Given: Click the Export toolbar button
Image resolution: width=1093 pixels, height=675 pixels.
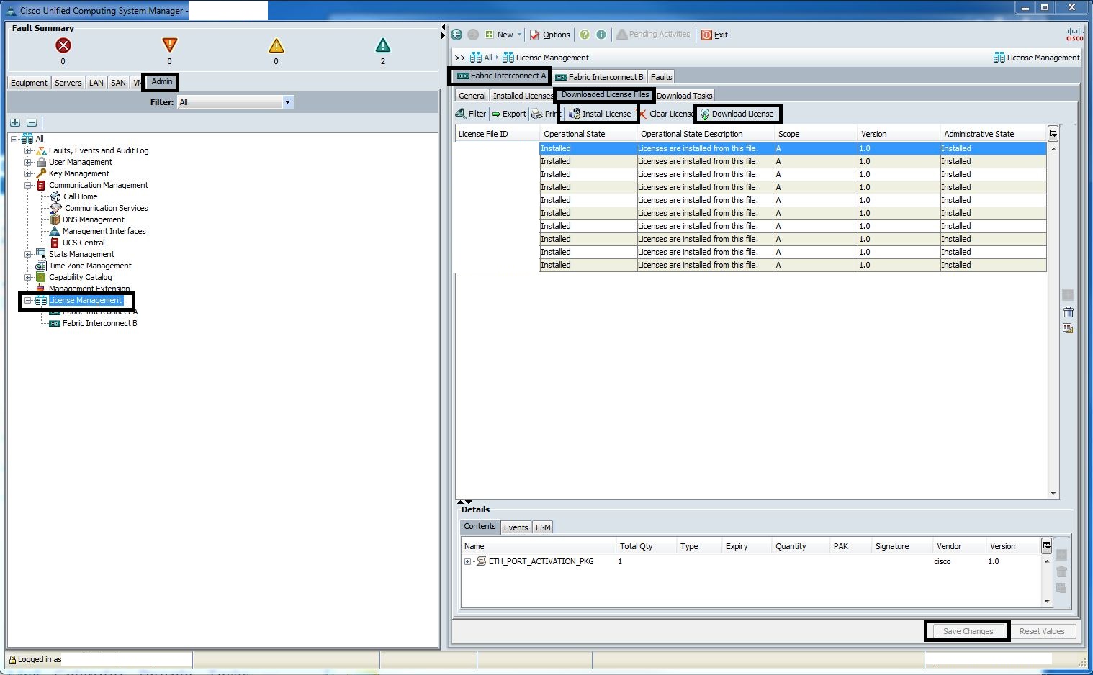Looking at the screenshot, I should click(509, 114).
